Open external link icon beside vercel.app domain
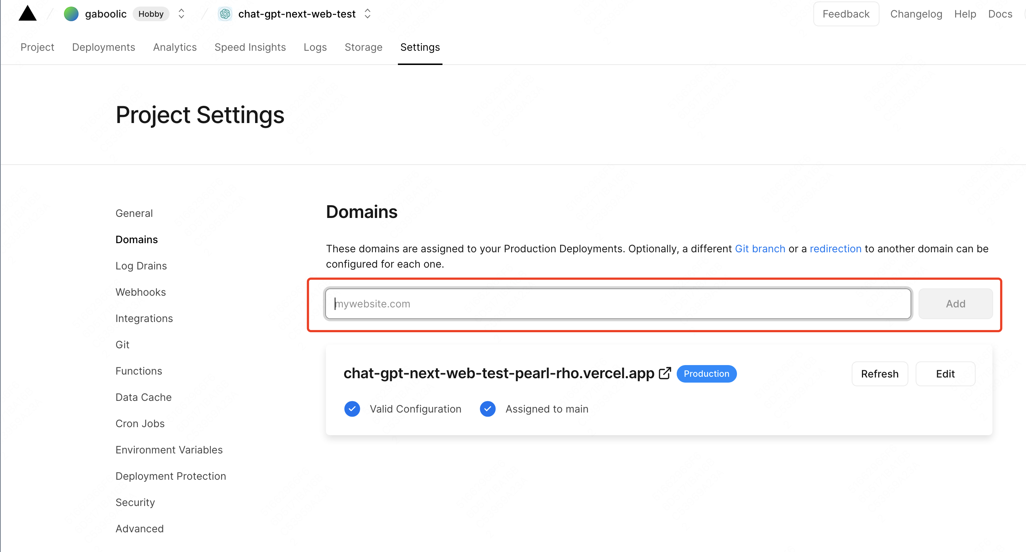The height and width of the screenshot is (552, 1026). [665, 373]
